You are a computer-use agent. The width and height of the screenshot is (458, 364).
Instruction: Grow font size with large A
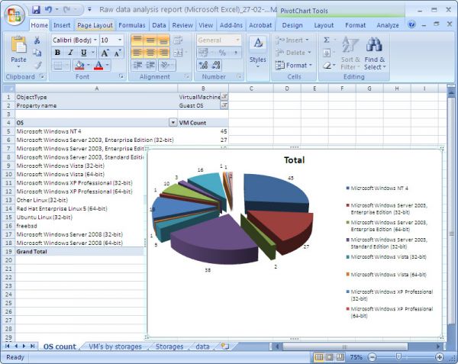(x=105, y=53)
